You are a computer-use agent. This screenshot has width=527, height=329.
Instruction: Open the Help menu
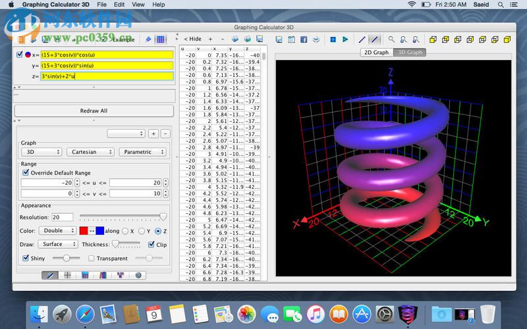tap(158, 5)
